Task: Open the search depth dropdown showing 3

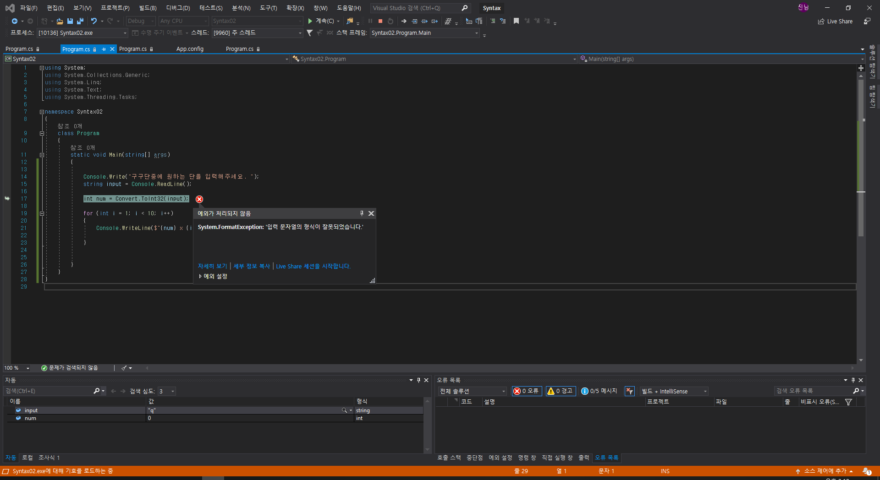Action: pyautogui.click(x=167, y=391)
